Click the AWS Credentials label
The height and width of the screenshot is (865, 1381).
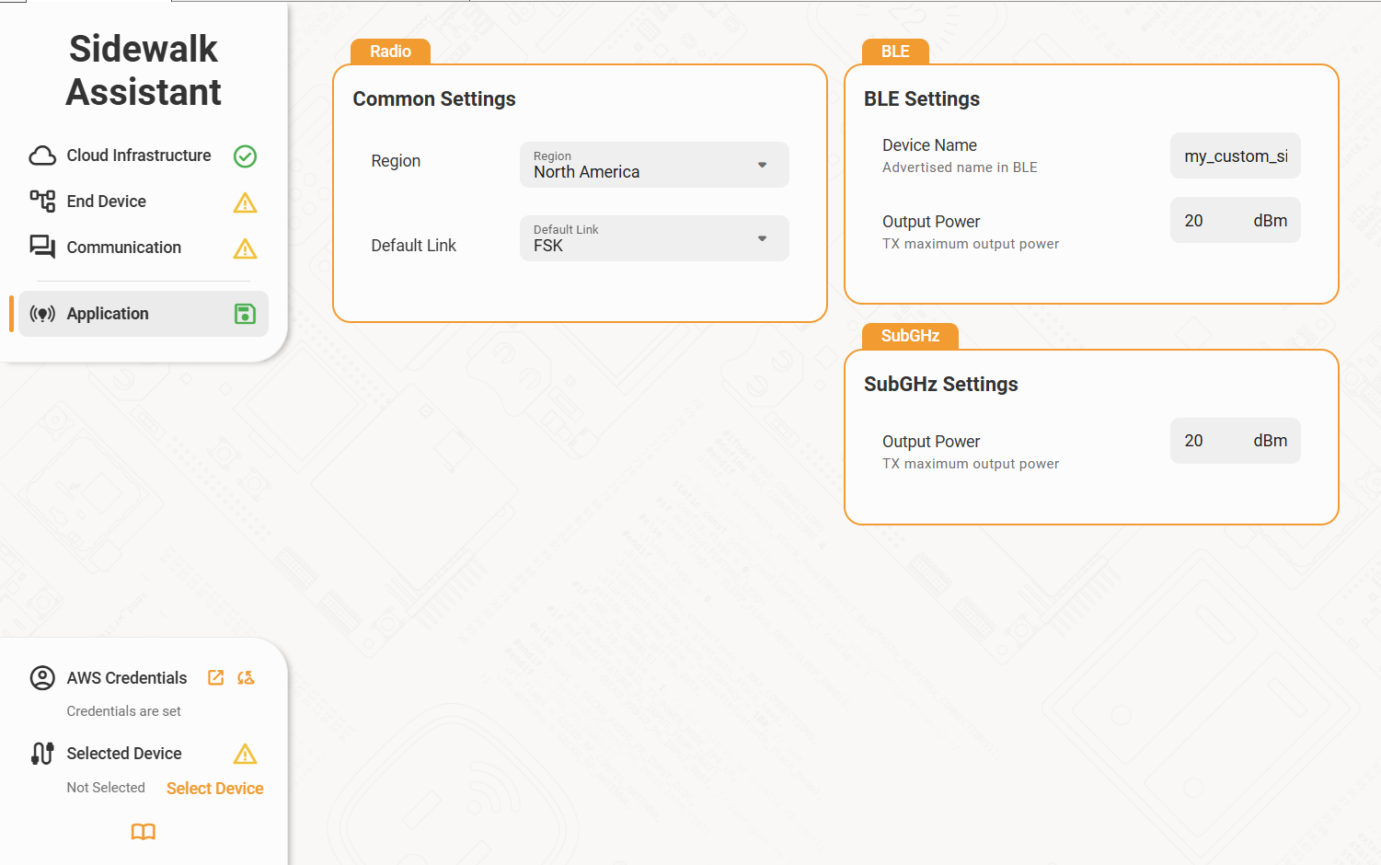127,678
